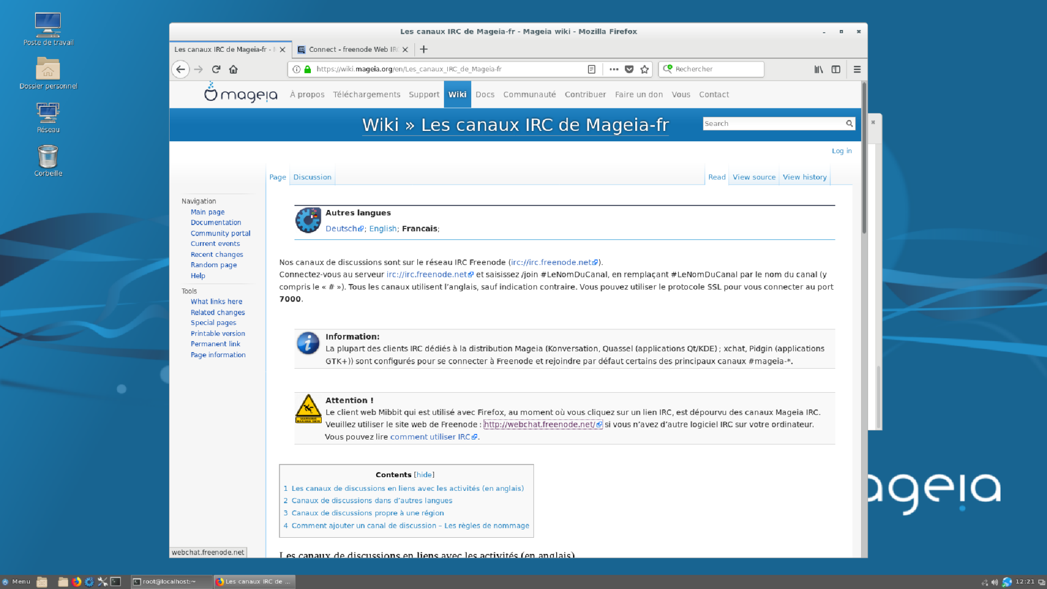Go back with the Firefox back arrow
This screenshot has width=1047, height=589.
[180, 69]
